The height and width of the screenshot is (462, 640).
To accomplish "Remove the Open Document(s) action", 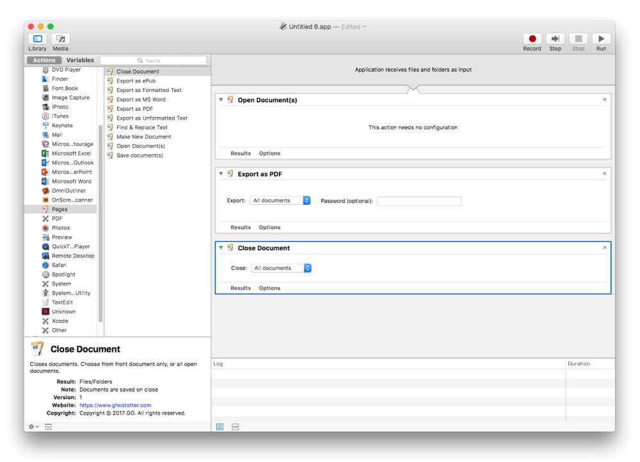I will coord(605,100).
